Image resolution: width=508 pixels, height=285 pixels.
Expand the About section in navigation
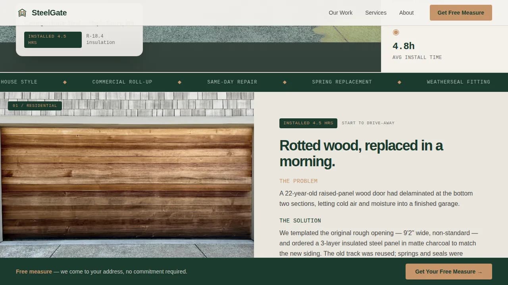[x=406, y=12]
